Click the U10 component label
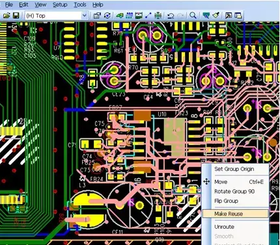Screen dimensions: 280x245 162,114
